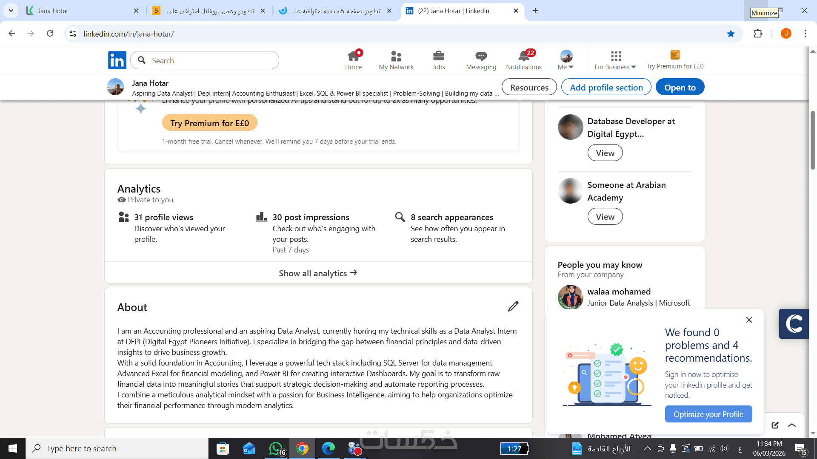Screen dimensions: 817x459
Task: Click the compose message icon in messaging bar
Action: [775, 425]
